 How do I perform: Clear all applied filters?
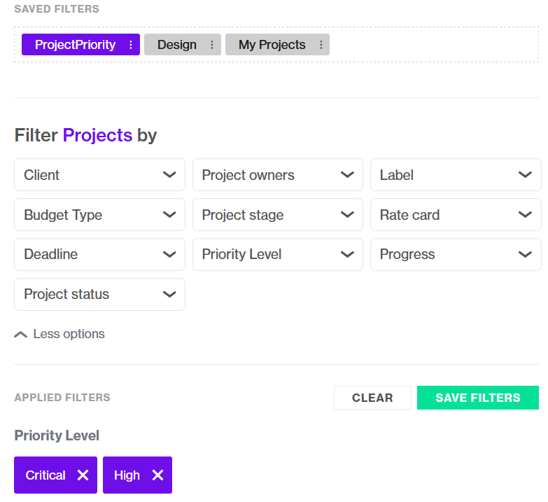click(x=372, y=398)
